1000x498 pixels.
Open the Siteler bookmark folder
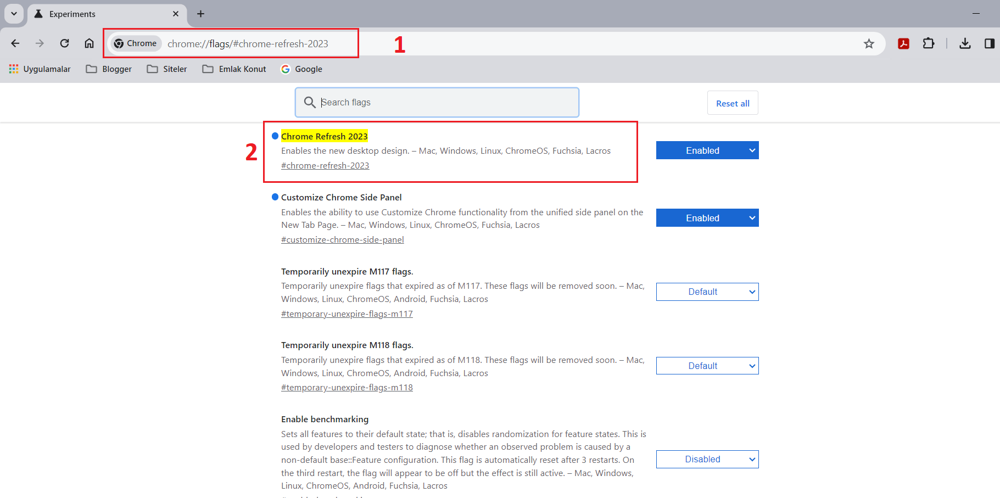[167, 69]
